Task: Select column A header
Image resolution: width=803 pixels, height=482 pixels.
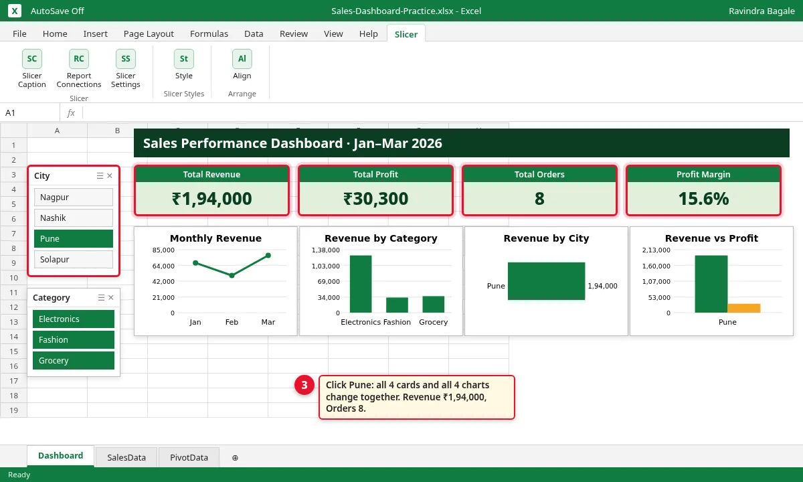Action: (57, 131)
